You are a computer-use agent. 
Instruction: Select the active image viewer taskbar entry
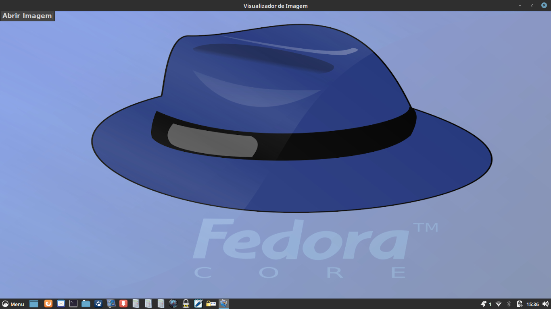point(223,304)
